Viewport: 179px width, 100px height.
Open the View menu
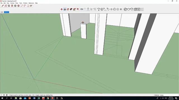coord(8,3)
